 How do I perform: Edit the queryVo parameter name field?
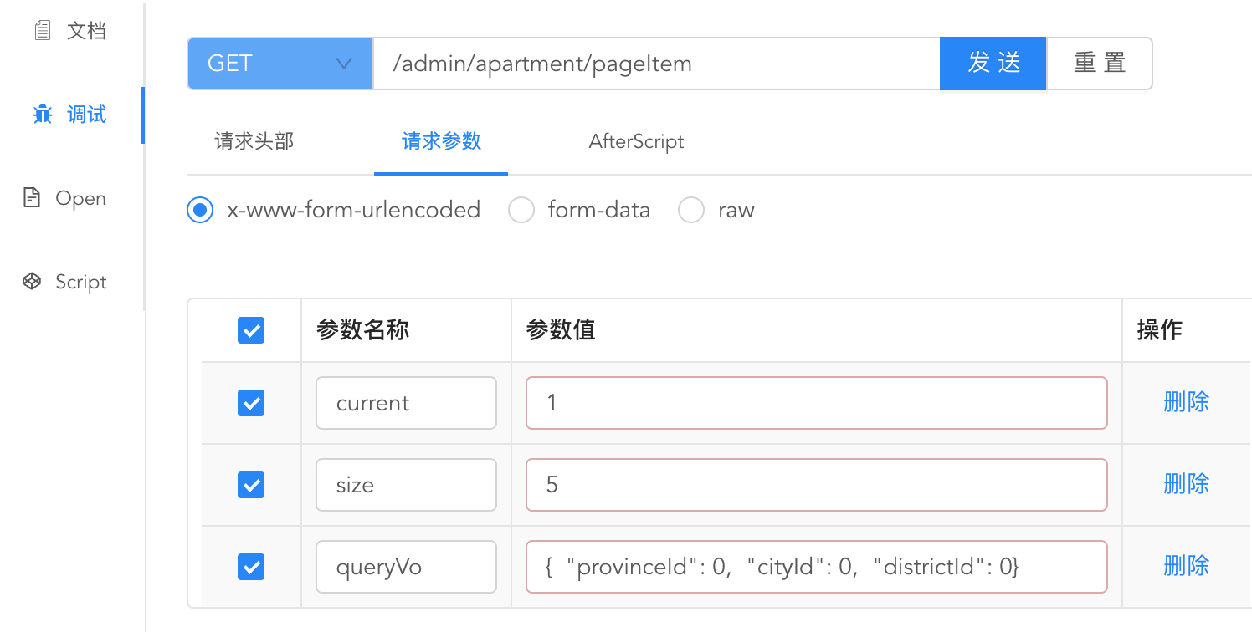[406, 567]
